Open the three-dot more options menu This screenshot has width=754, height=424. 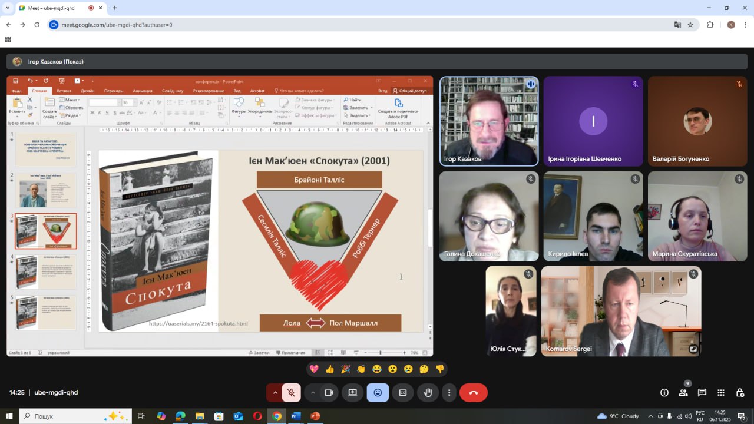click(x=449, y=393)
